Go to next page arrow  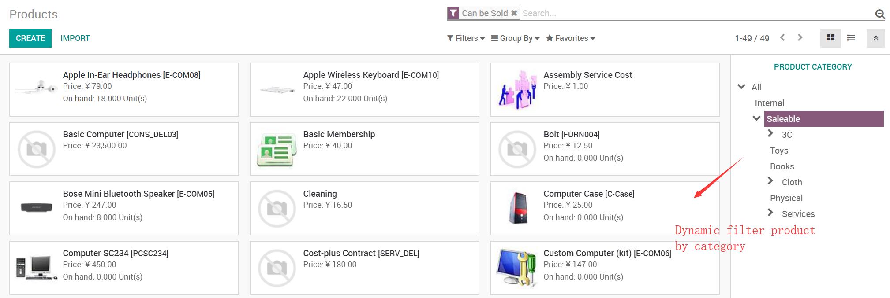[800, 38]
